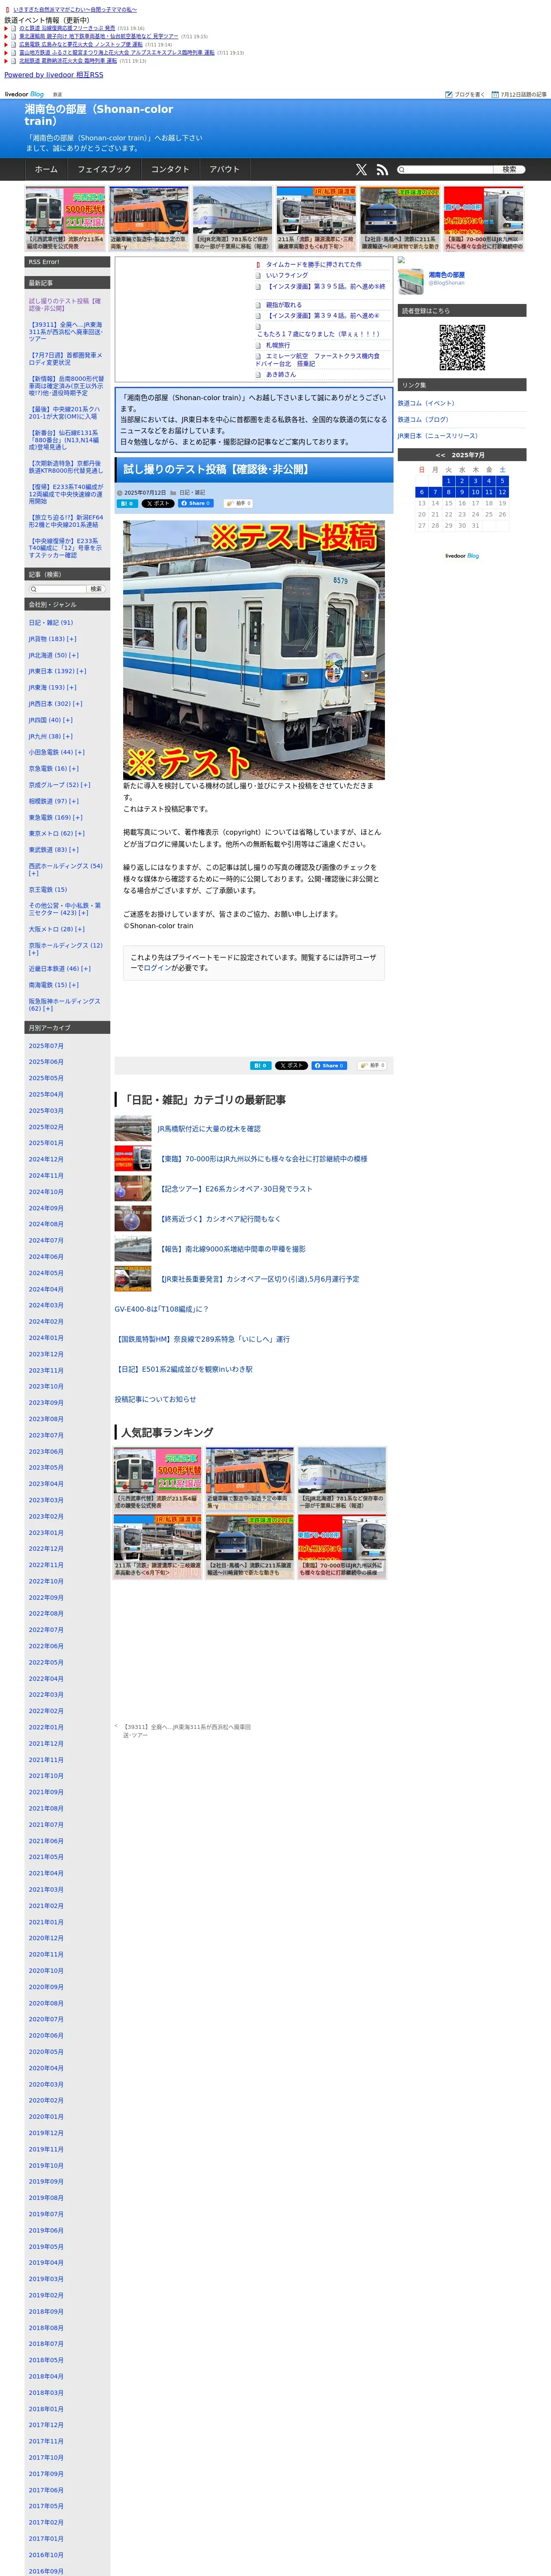Open the 2024年12月 monthly archive
551x2576 pixels.
point(46,1159)
